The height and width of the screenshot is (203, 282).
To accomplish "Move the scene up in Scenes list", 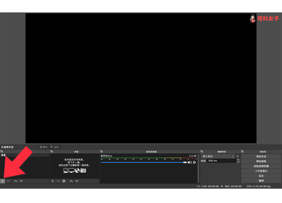I will (16, 181).
